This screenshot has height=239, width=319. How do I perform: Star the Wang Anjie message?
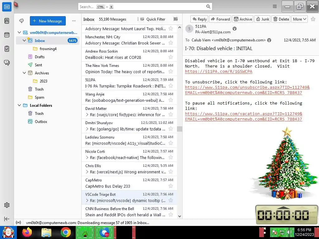[x=171, y=100]
